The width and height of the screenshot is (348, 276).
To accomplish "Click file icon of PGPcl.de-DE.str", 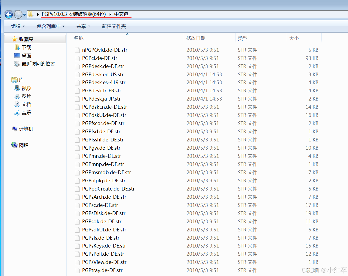I will point(77,58).
